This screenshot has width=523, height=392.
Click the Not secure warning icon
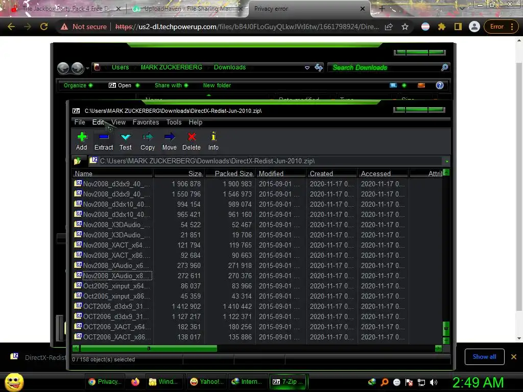(64, 27)
